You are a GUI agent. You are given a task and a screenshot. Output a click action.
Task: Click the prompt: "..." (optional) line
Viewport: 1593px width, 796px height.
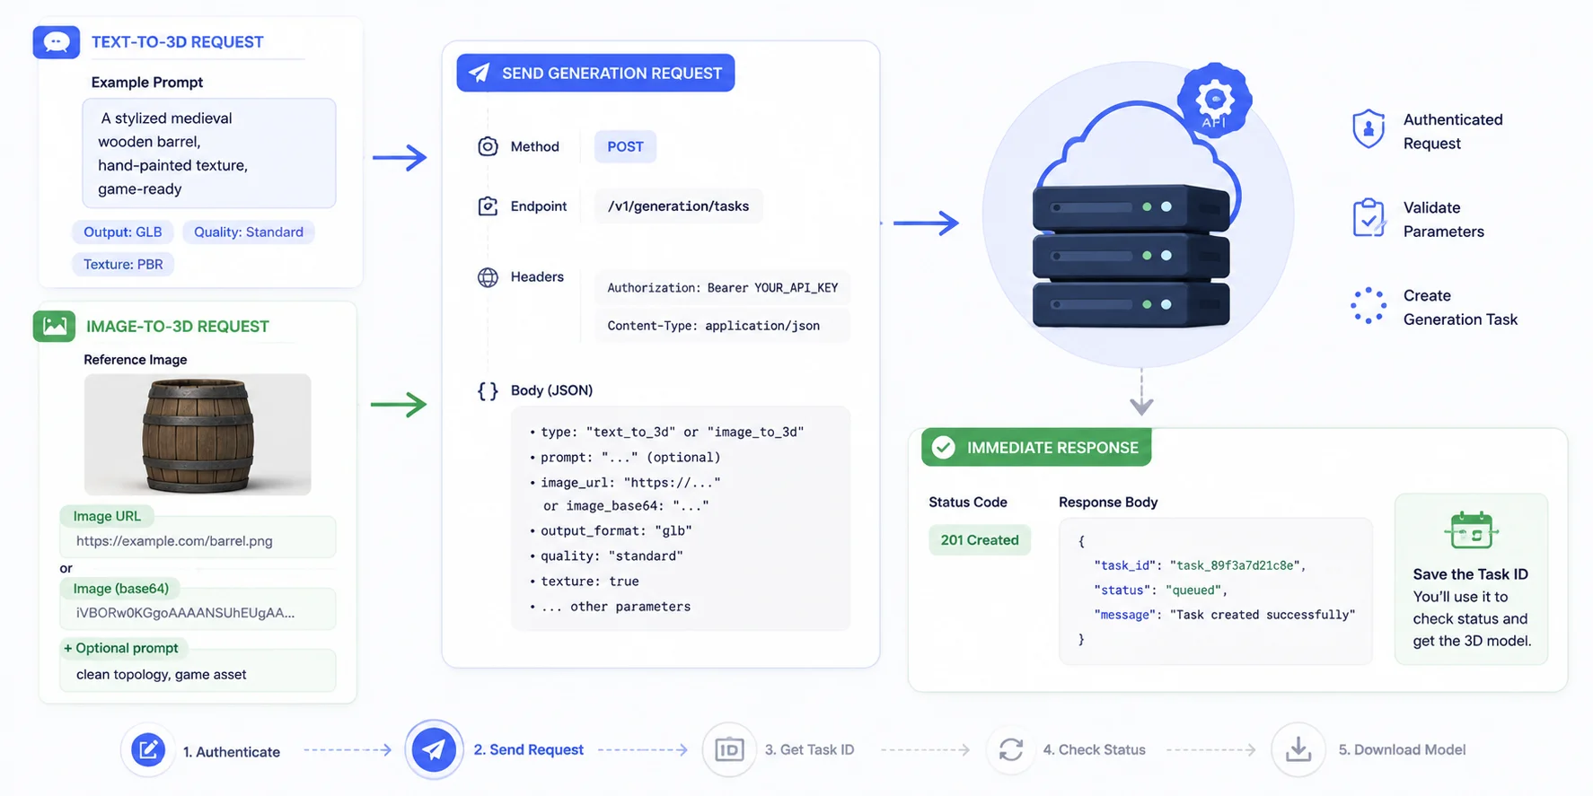click(625, 457)
